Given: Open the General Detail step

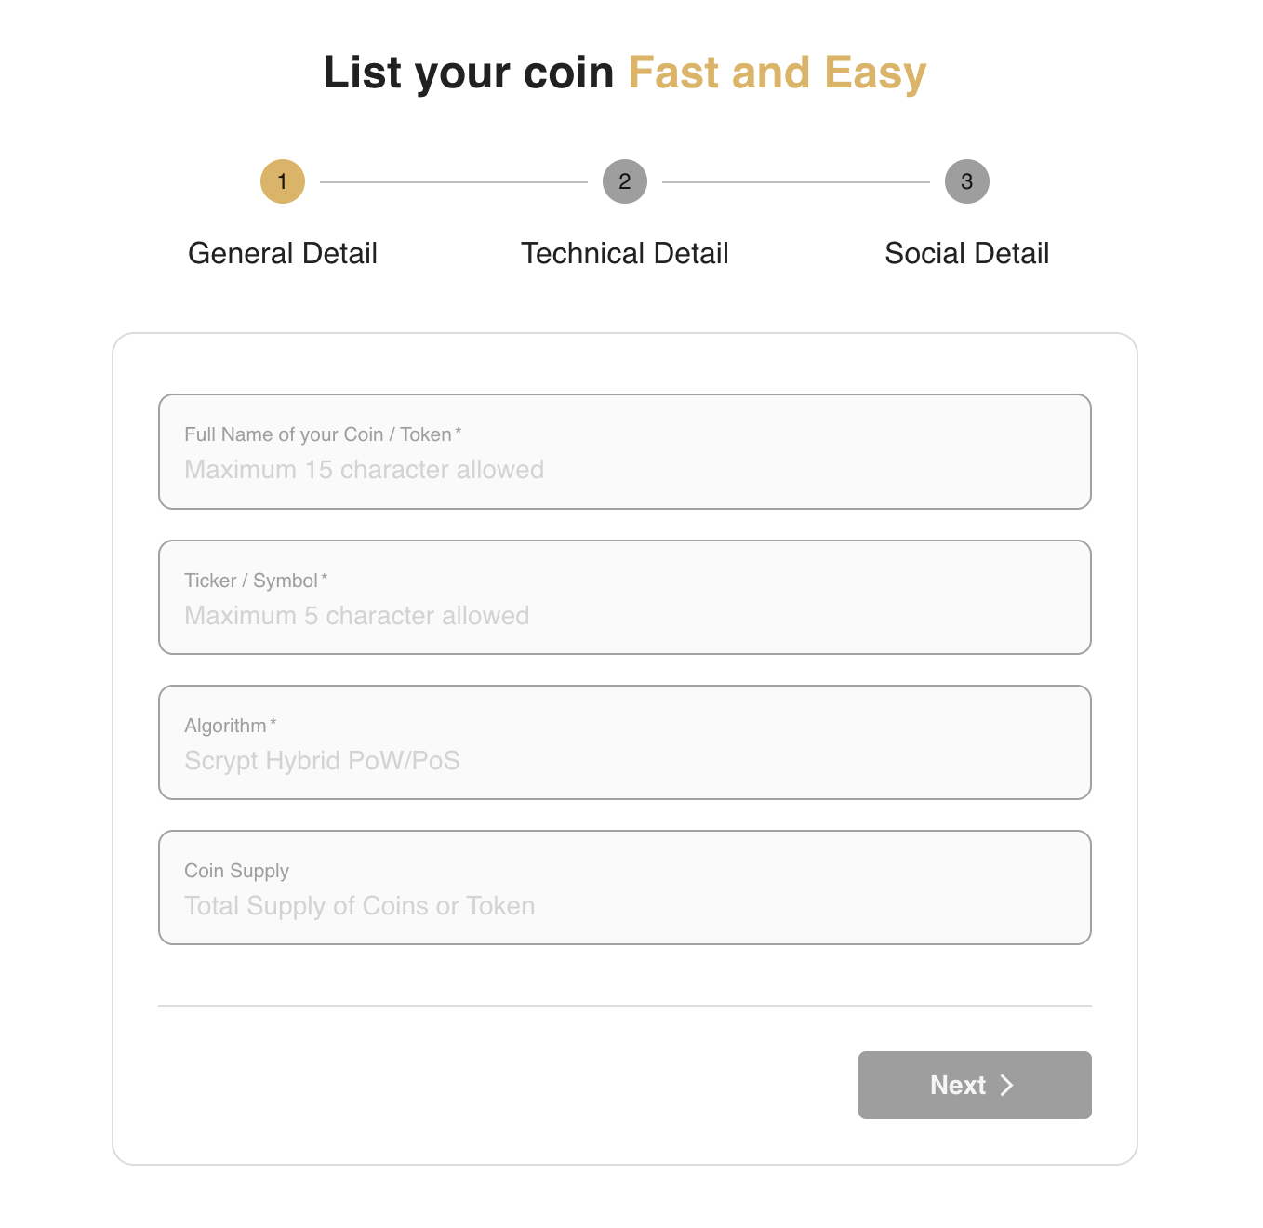Looking at the screenshot, I should click(282, 253).
